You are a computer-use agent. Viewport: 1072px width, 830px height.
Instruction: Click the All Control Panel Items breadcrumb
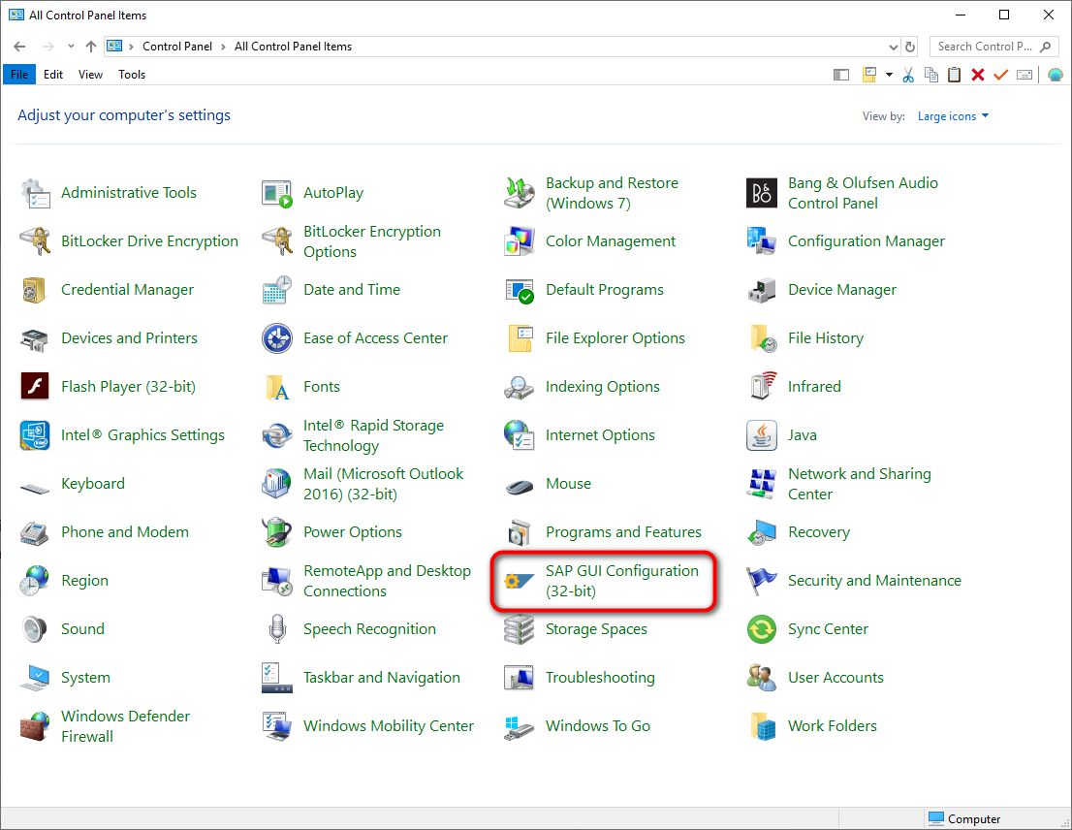click(293, 47)
